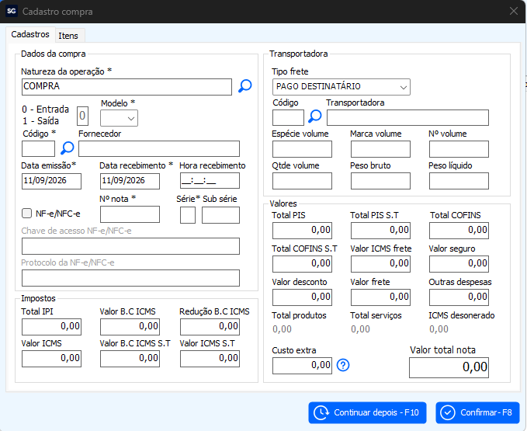Focus the Transportadora Código field
Image resolution: width=527 pixels, height=431 pixels.
tap(288, 118)
